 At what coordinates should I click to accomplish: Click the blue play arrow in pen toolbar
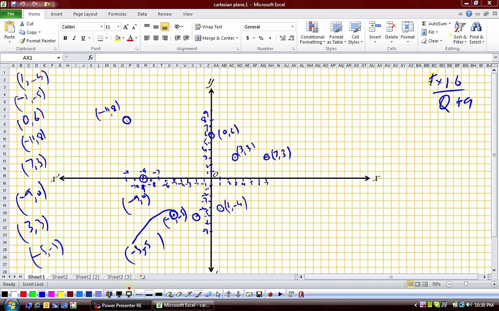coord(280,295)
